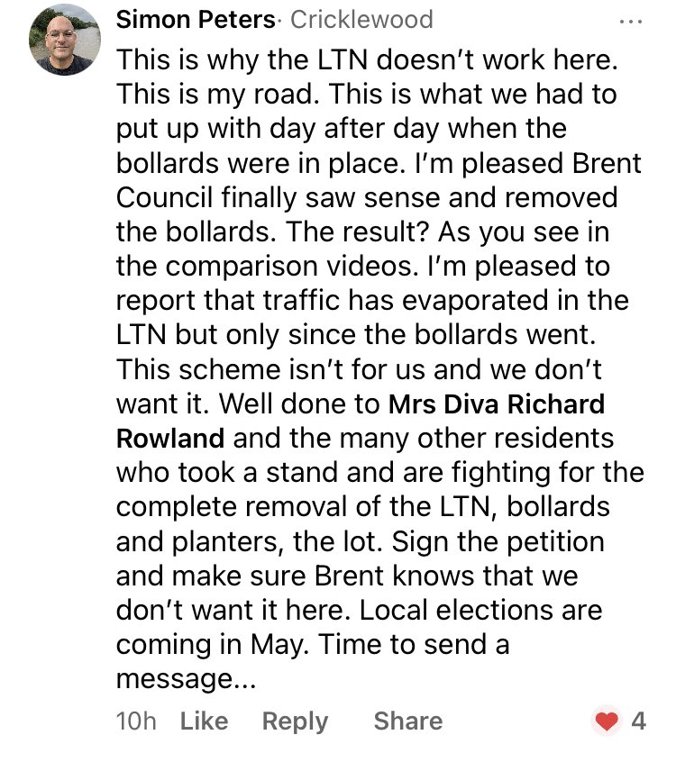Open the three-dot more options menu
676x762 pixels.
(x=631, y=22)
